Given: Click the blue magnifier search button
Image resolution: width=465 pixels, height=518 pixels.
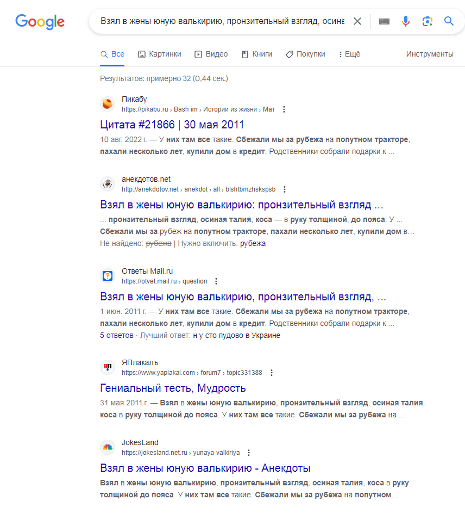Looking at the screenshot, I should [449, 21].
